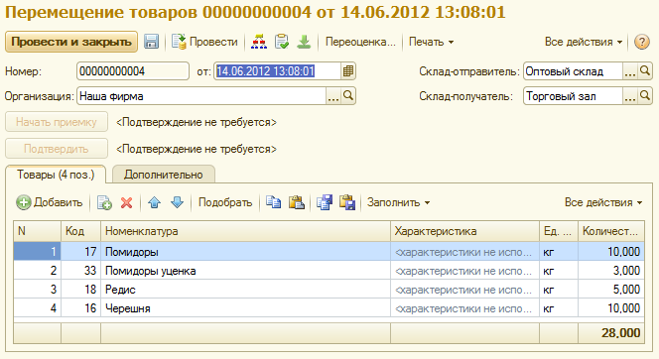The height and width of the screenshot is (359, 659).
Task: Select the Черешня cell
Action: point(245,308)
